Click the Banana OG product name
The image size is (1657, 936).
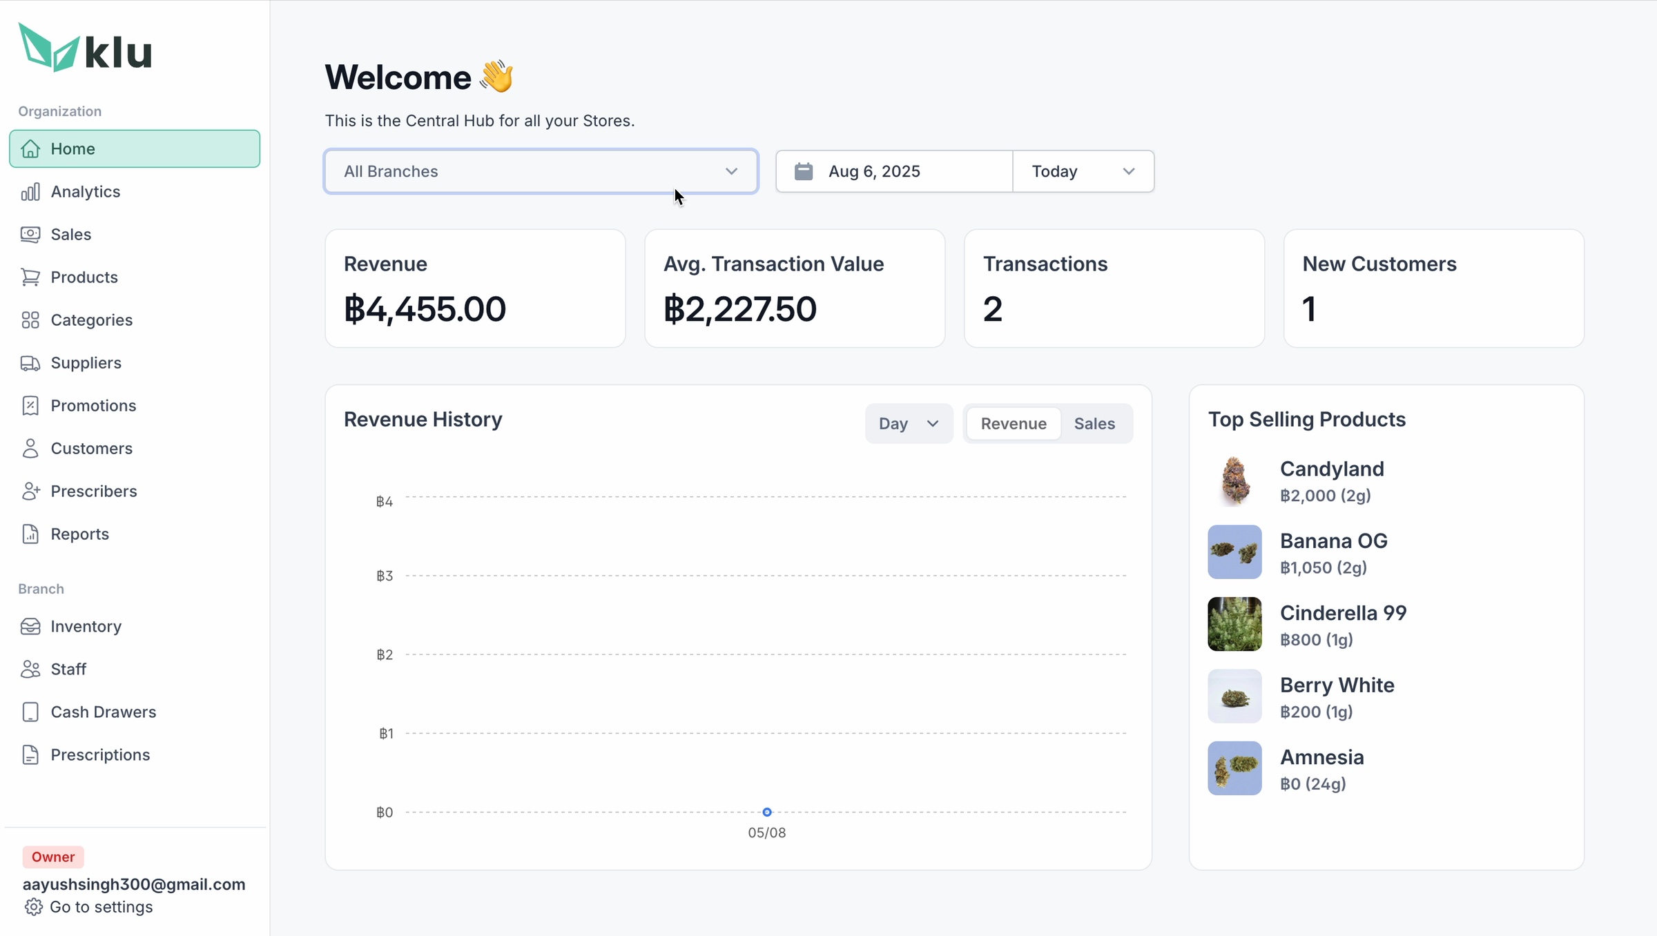(1333, 540)
